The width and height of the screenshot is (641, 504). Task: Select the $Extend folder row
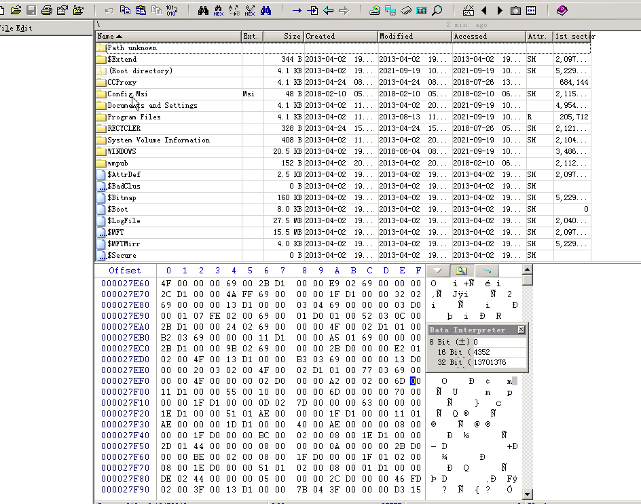point(343,59)
